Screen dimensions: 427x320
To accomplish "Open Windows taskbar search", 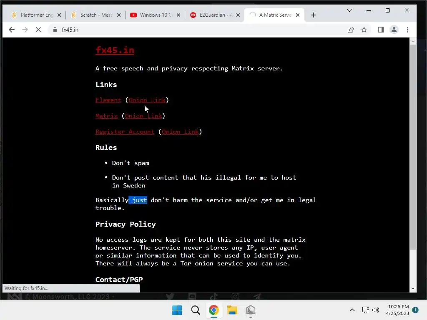I will point(195,310).
